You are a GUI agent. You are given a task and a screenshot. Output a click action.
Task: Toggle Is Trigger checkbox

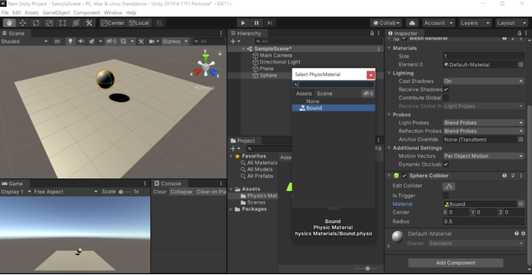(446, 196)
